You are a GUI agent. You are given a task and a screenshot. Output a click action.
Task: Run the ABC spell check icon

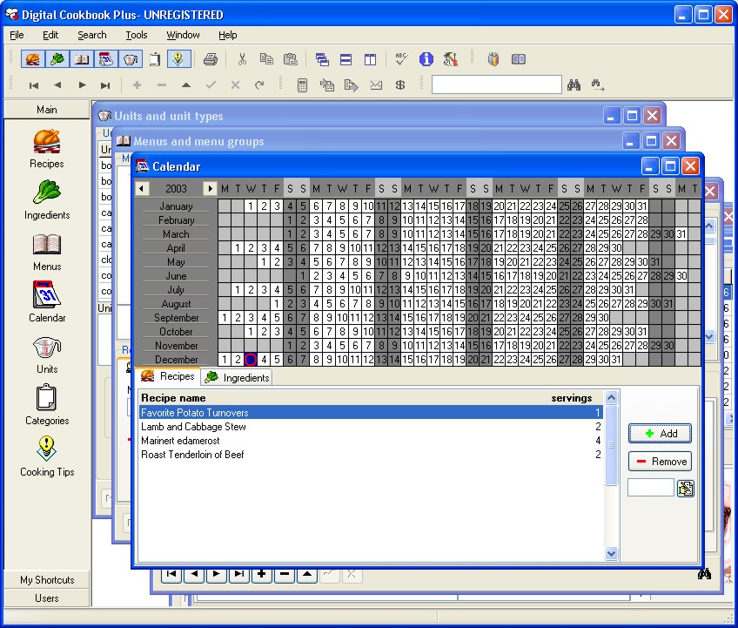pos(401,59)
